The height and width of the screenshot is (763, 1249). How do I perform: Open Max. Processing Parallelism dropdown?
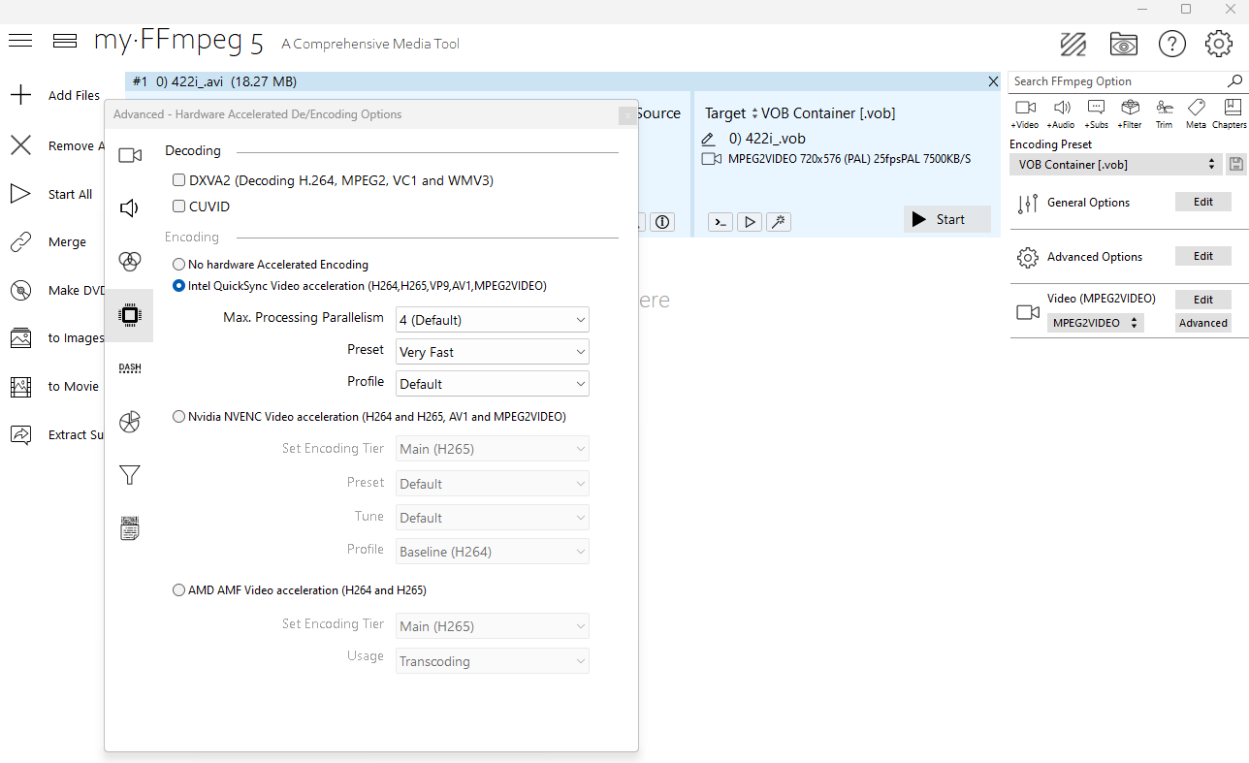[493, 319]
